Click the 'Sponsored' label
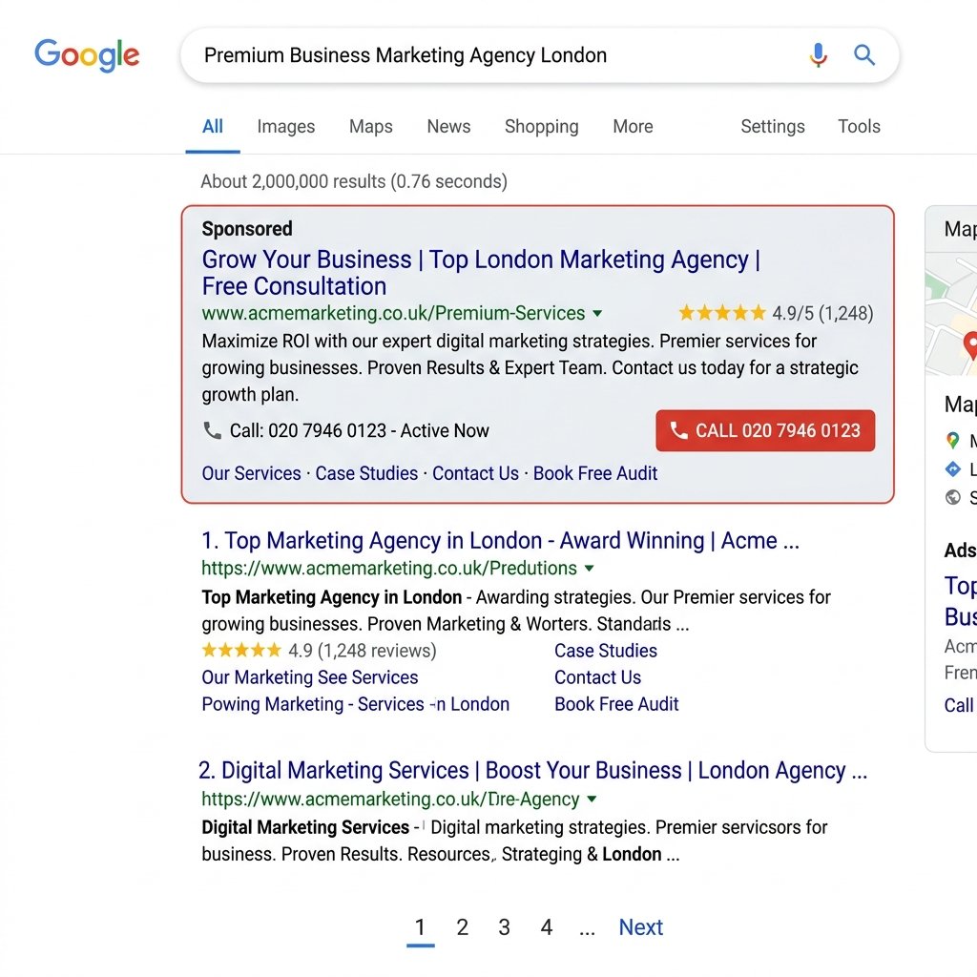The width and height of the screenshot is (977, 977). click(x=247, y=229)
